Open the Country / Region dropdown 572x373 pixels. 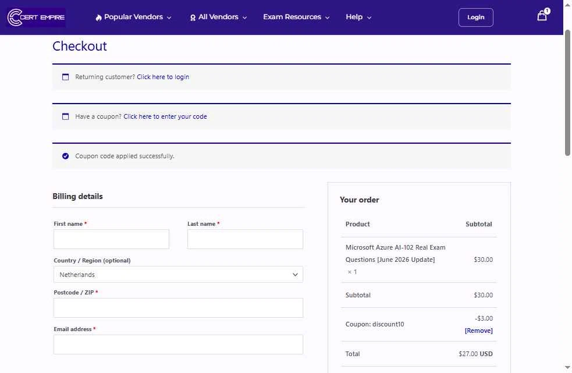pyautogui.click(x=178, y=275)
